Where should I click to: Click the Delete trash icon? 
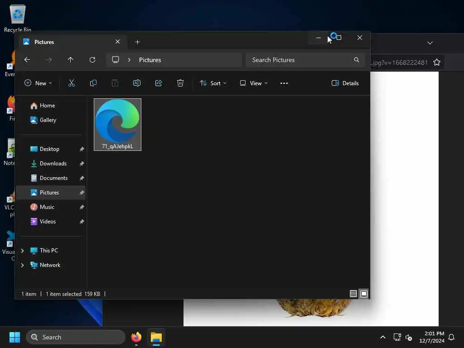coord(180,83)
